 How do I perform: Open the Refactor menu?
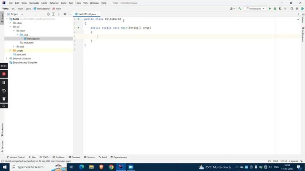(x=54, y=3)
